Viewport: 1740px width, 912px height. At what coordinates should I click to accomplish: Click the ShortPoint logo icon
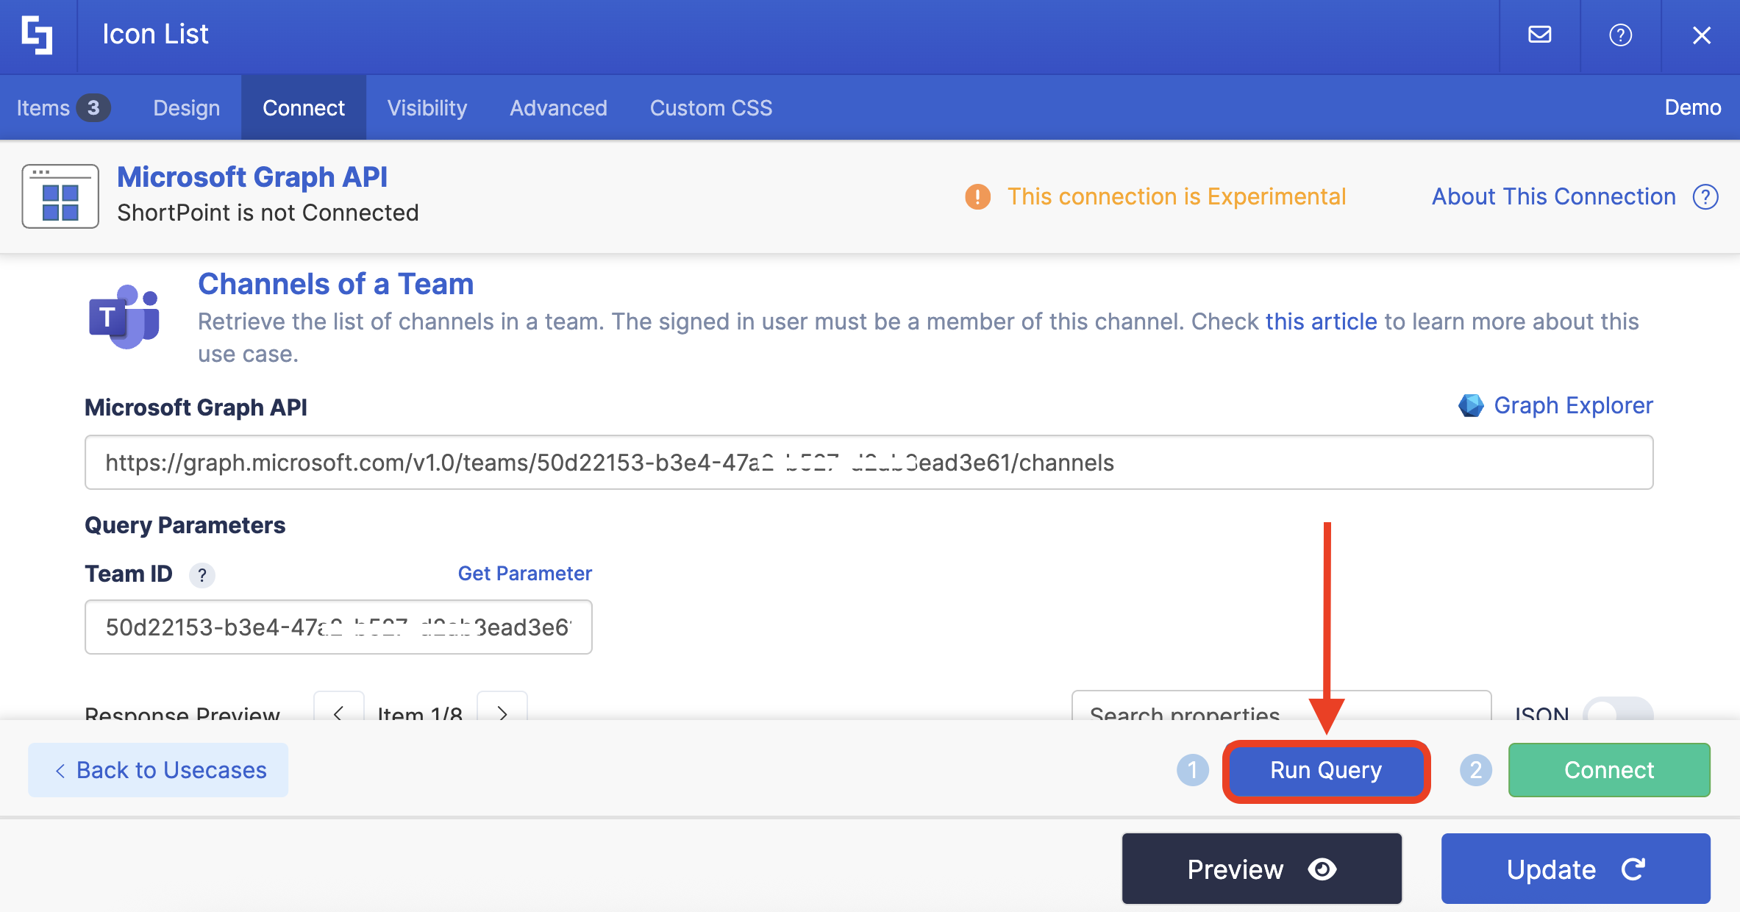click(x=37, y=35)
